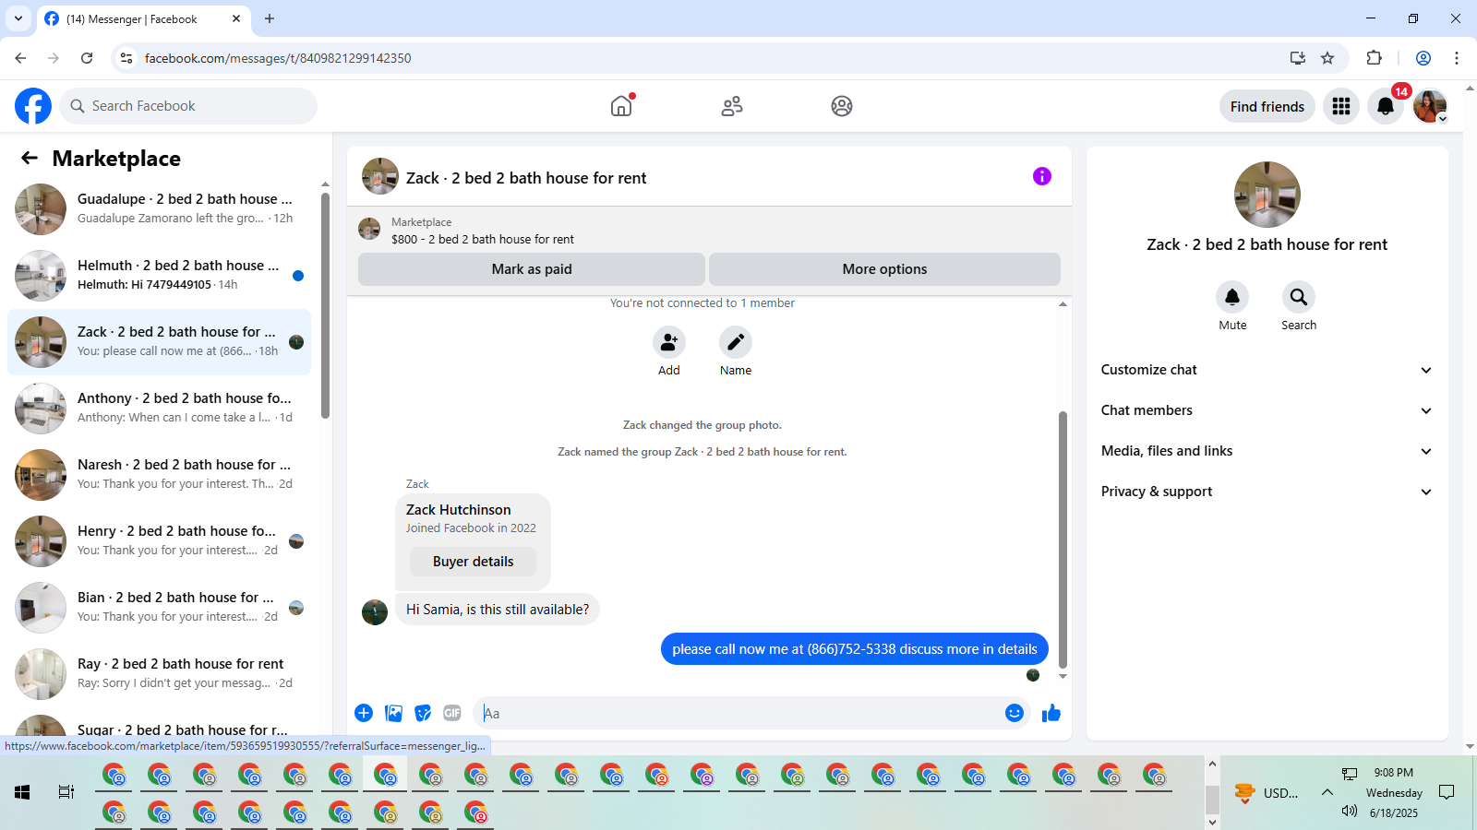Image resolution: width=1477 pixels, height=830 pixels.
Task: Open the Chrome three-dot menu
Action: point(1457,58)
